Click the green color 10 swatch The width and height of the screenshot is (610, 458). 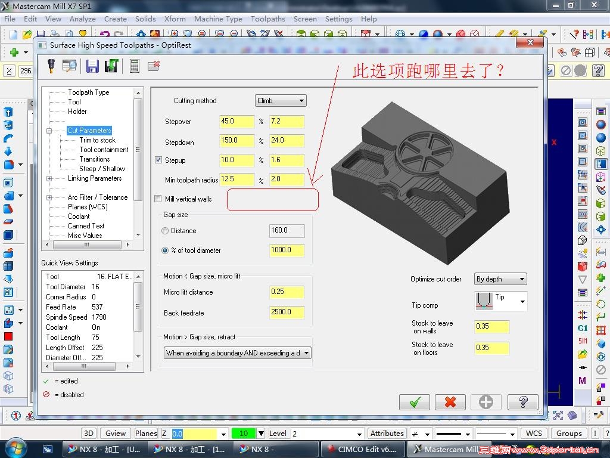click(x=244, y=434)
